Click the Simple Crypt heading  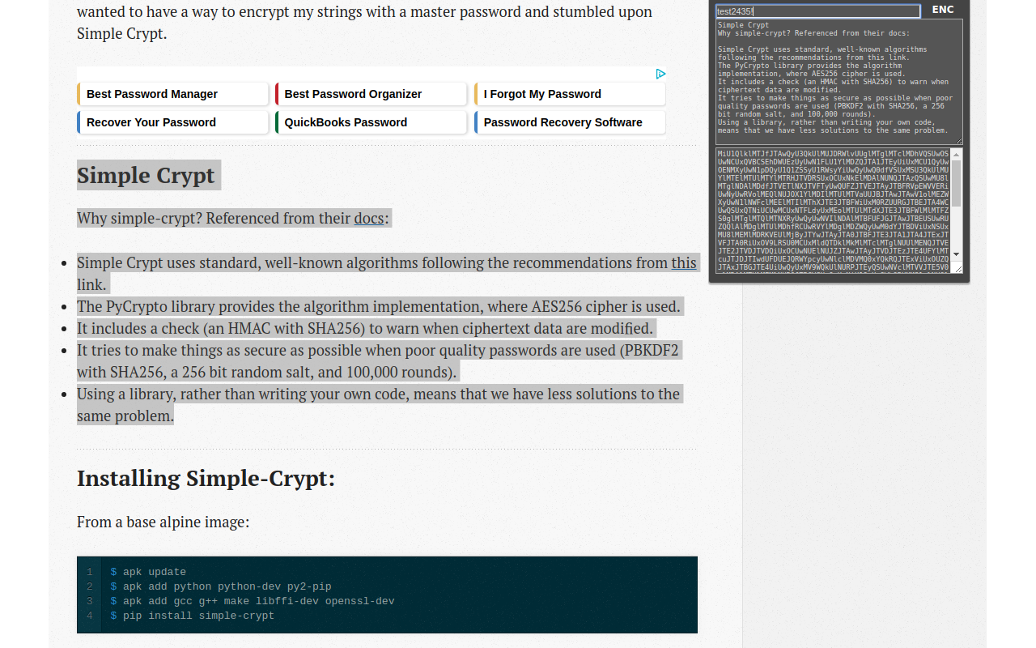146,175
